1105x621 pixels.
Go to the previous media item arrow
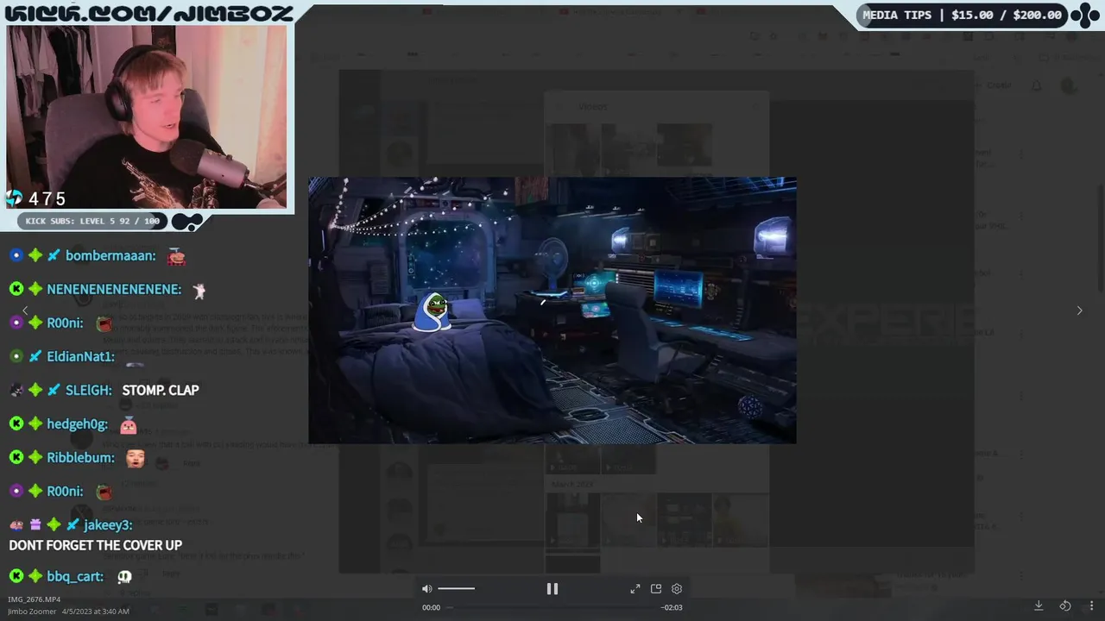(25, 310)
